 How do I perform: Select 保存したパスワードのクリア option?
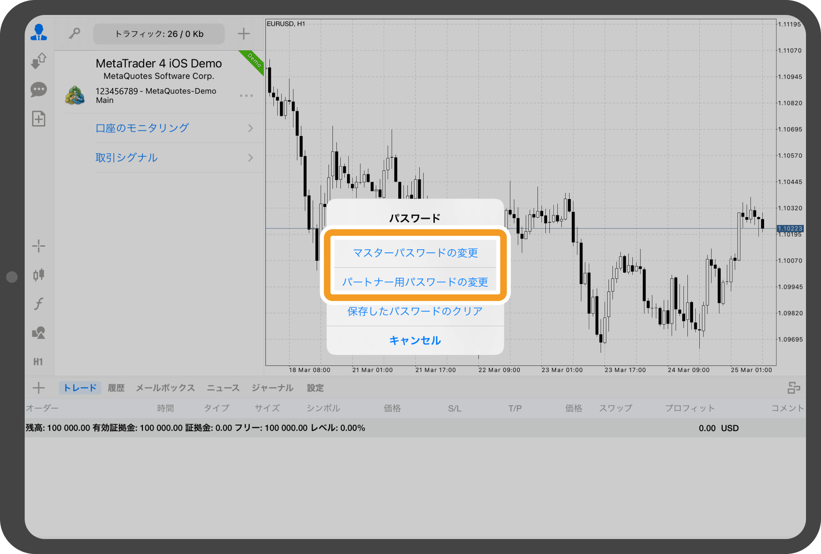coord(415,312)
